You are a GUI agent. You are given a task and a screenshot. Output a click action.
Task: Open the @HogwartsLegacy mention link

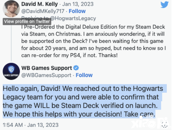pyautogui.click(x=73, y=18)
